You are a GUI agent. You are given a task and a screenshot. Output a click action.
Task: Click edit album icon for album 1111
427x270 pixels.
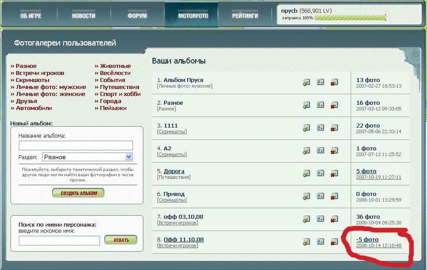coord(320,128)
